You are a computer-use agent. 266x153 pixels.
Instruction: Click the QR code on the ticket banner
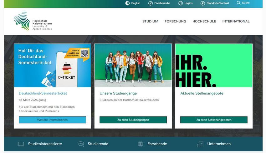84,53
